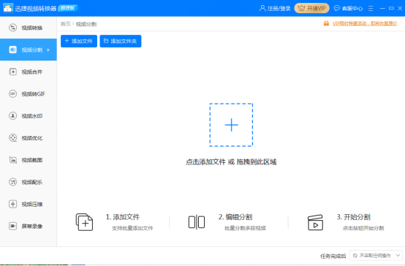Click the 首页 breadcrumb link
The height and width of the screenshot is (266, 405).
point(65,24)
